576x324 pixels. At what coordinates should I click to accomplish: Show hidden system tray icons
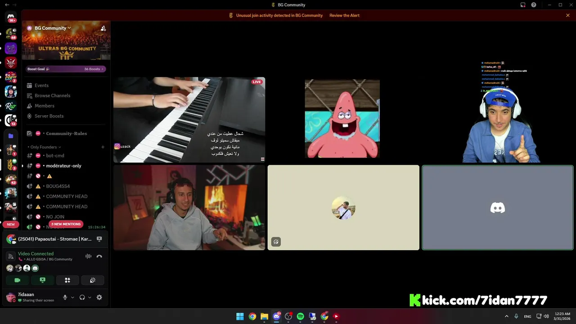[507, 316]
